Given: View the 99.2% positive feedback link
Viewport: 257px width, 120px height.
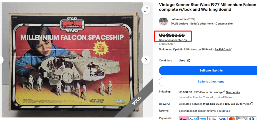Looking at the screenshot, I should click(179, 23).
